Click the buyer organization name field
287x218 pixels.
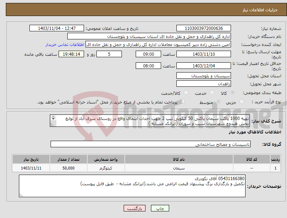[x=149, y=36]
